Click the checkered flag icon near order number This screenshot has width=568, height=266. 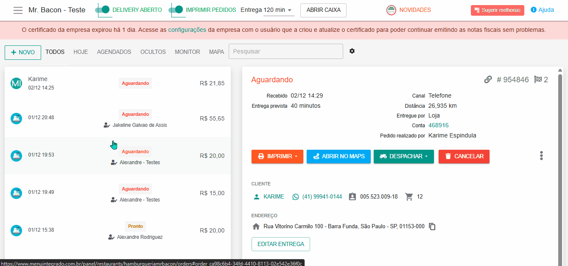click(x=538, y=80)
